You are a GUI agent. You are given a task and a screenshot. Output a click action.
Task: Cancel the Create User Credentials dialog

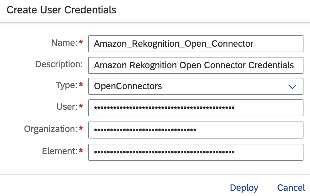pos(291,188)
